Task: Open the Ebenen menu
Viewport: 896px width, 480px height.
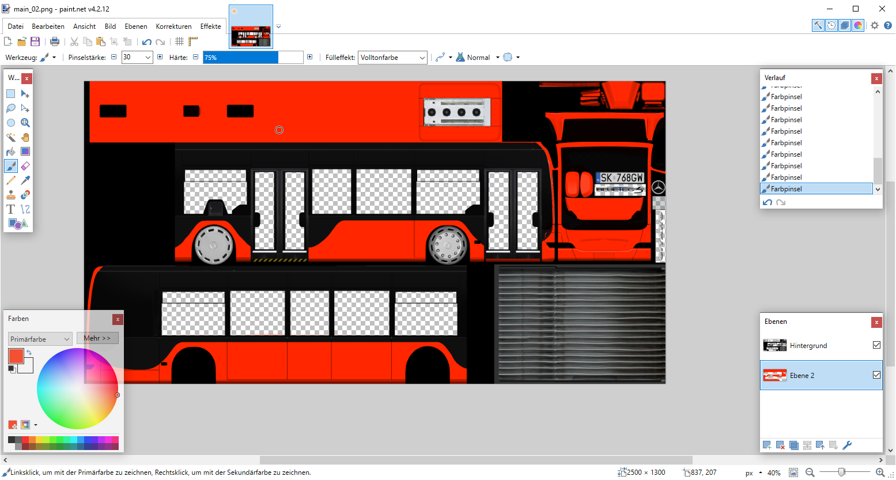Action: [x=135, y=27]
